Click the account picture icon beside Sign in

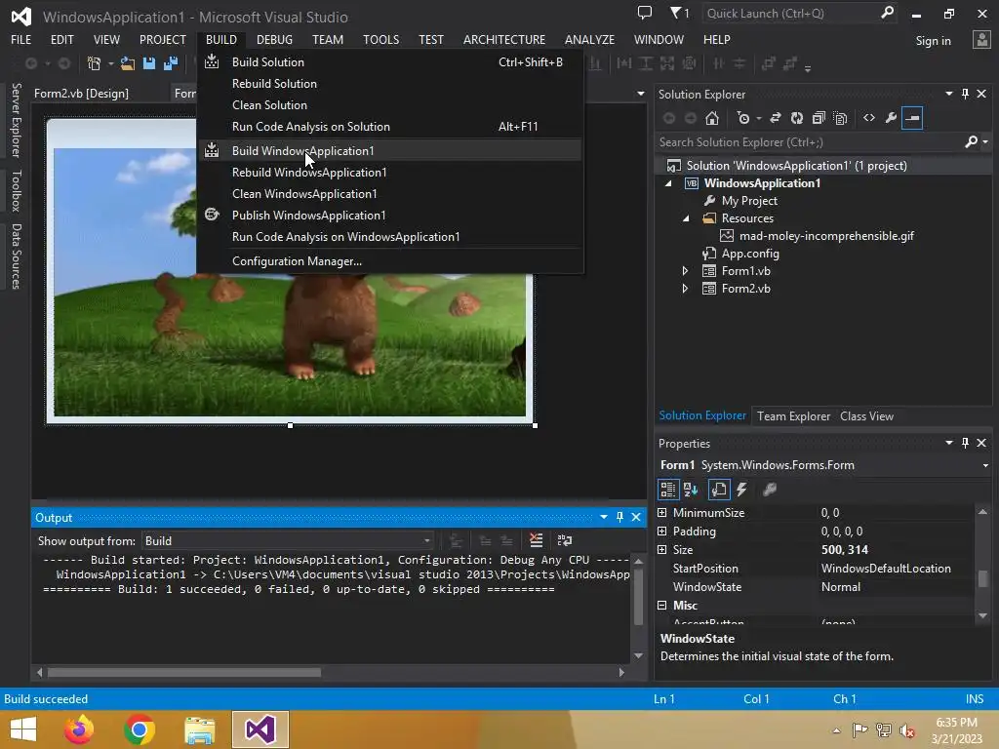(x=981, y=39)
